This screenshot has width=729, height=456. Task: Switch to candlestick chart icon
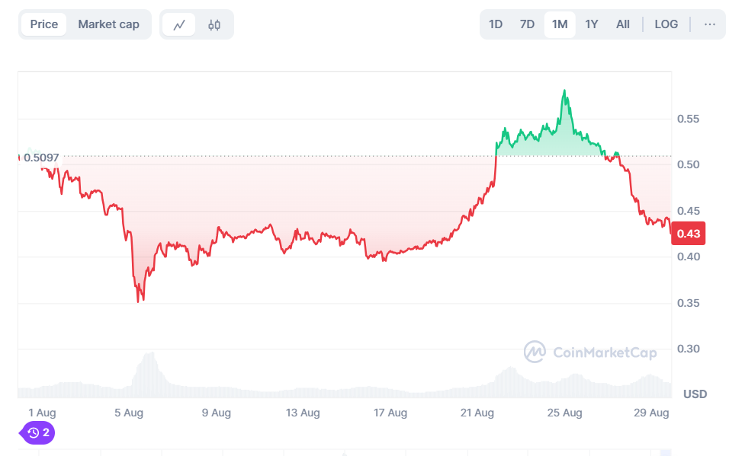point(214,24)
